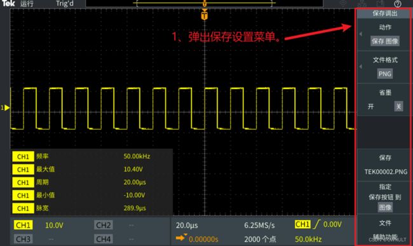Enable the CH4 channel badge
Viewport: 413px width, 246px height.
[x=103, y=239]
